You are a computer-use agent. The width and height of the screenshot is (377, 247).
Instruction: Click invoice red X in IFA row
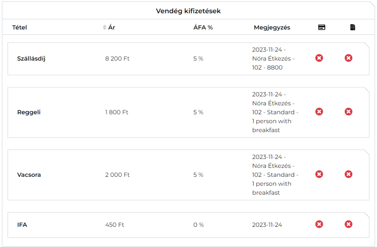[348, 224]
